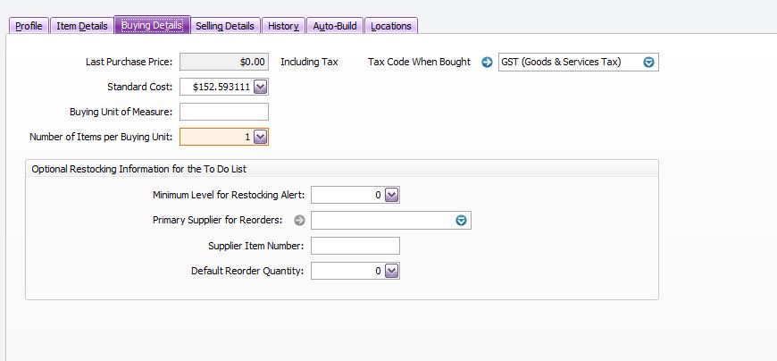Open Minimum Level for Restocking Alert dropdown
This screenshot has height=361, width=777.
click(391, 196)
